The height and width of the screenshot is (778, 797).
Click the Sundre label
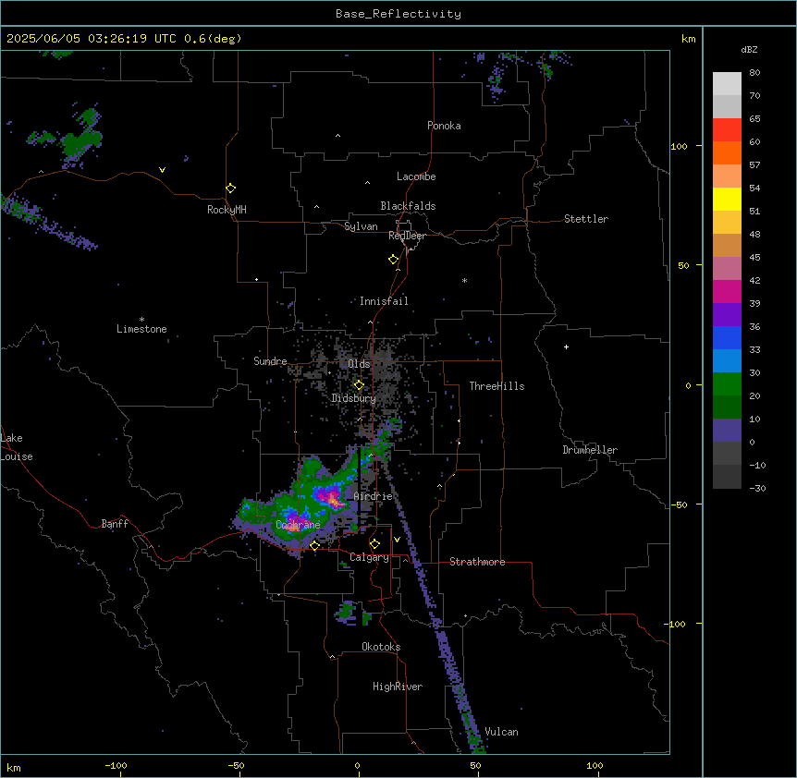pos(270,361)
